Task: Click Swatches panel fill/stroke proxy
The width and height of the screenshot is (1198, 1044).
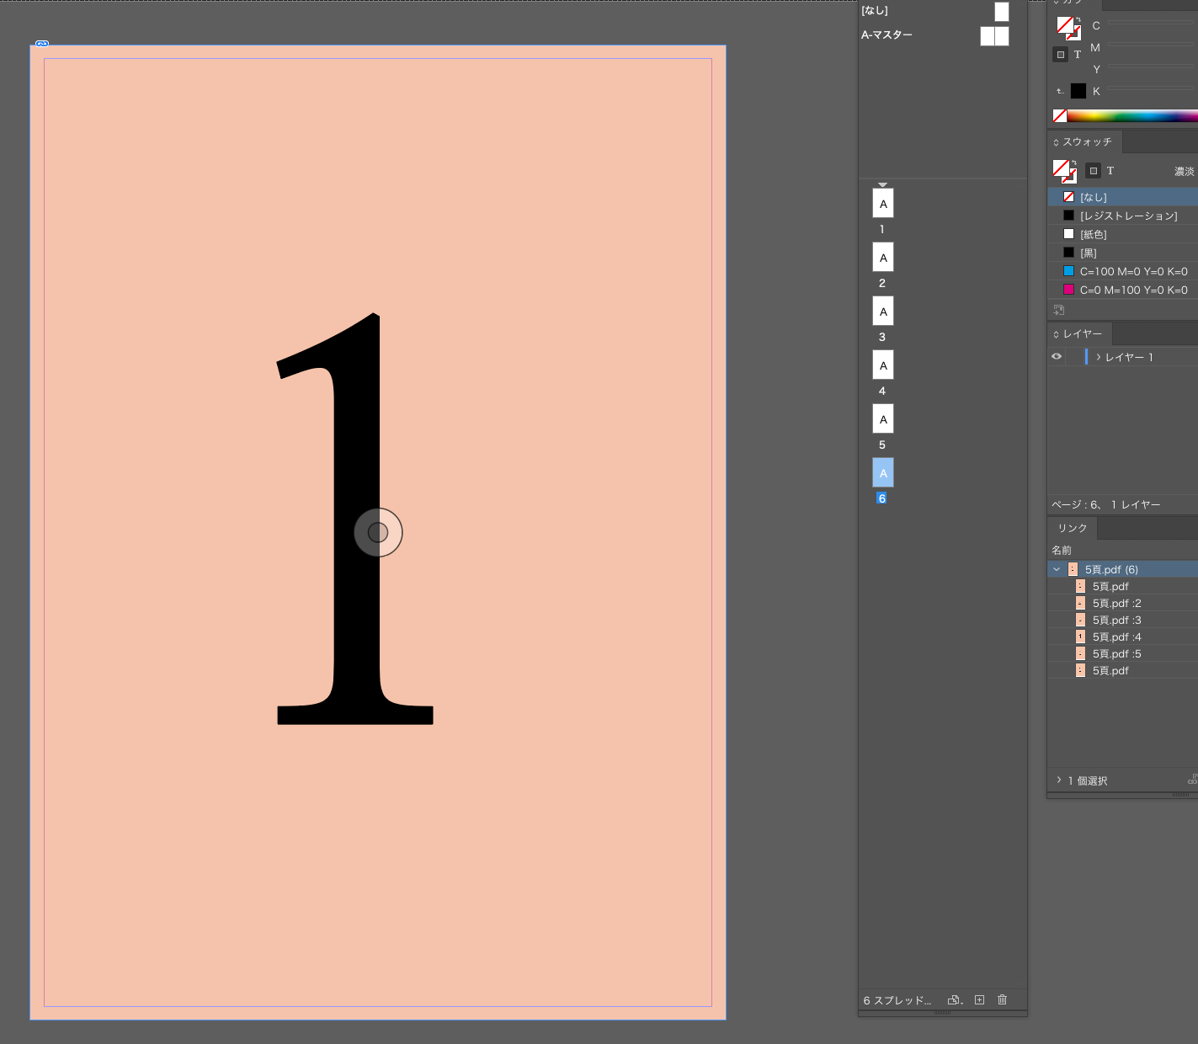Action: coord(1065,171)
